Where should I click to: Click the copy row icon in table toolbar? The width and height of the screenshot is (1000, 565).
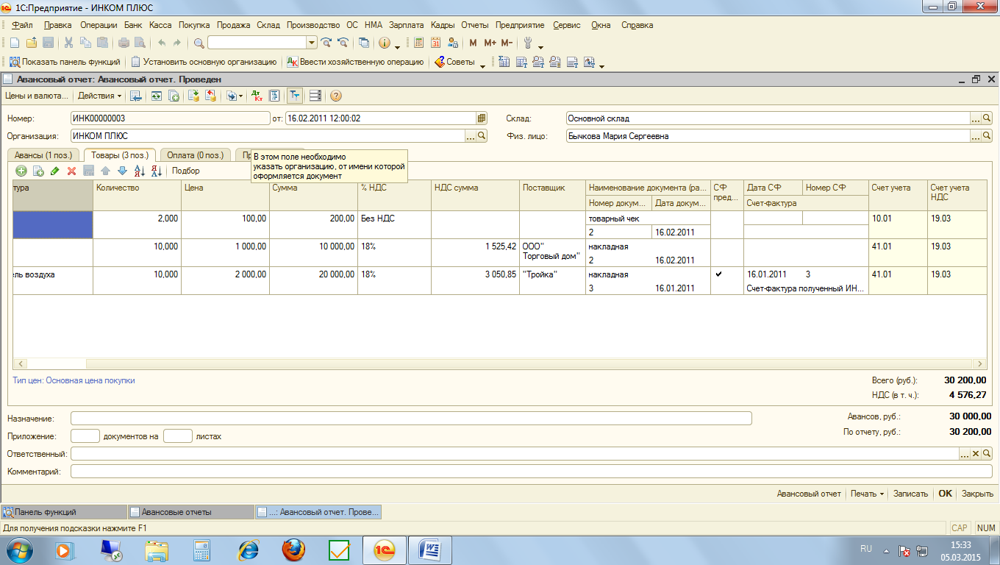(x=38, y=171)
